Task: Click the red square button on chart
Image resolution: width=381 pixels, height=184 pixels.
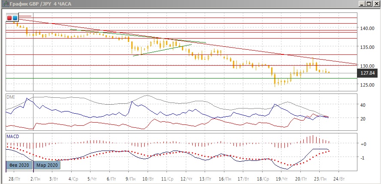Action: [9, 18]
